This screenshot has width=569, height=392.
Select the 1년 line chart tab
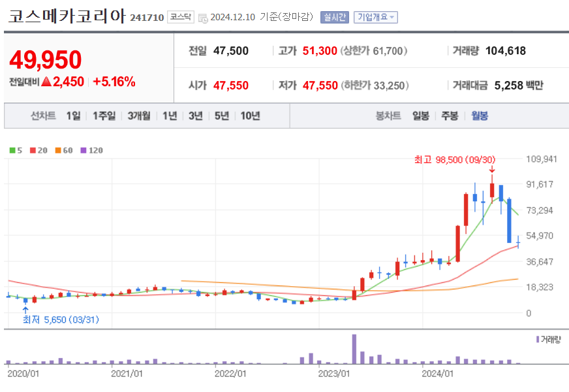tap(170, 116)
